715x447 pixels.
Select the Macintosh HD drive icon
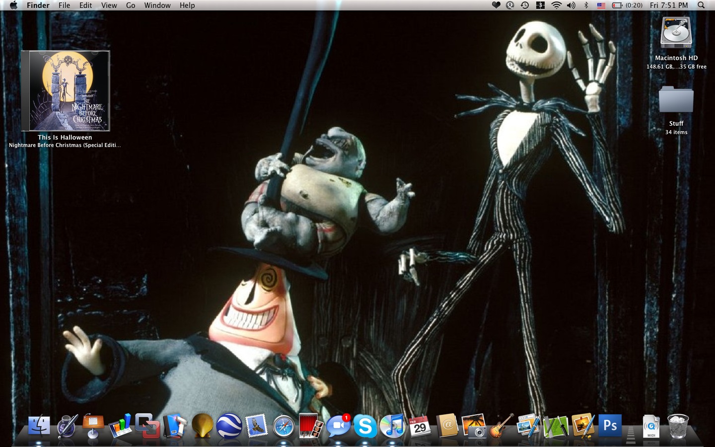click(676, 33)
